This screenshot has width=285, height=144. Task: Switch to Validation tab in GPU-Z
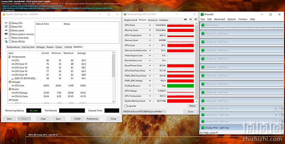click(164, 20)
